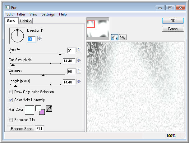Click the Direction value field
189x143 pixels.
click(x=32, y=39)
